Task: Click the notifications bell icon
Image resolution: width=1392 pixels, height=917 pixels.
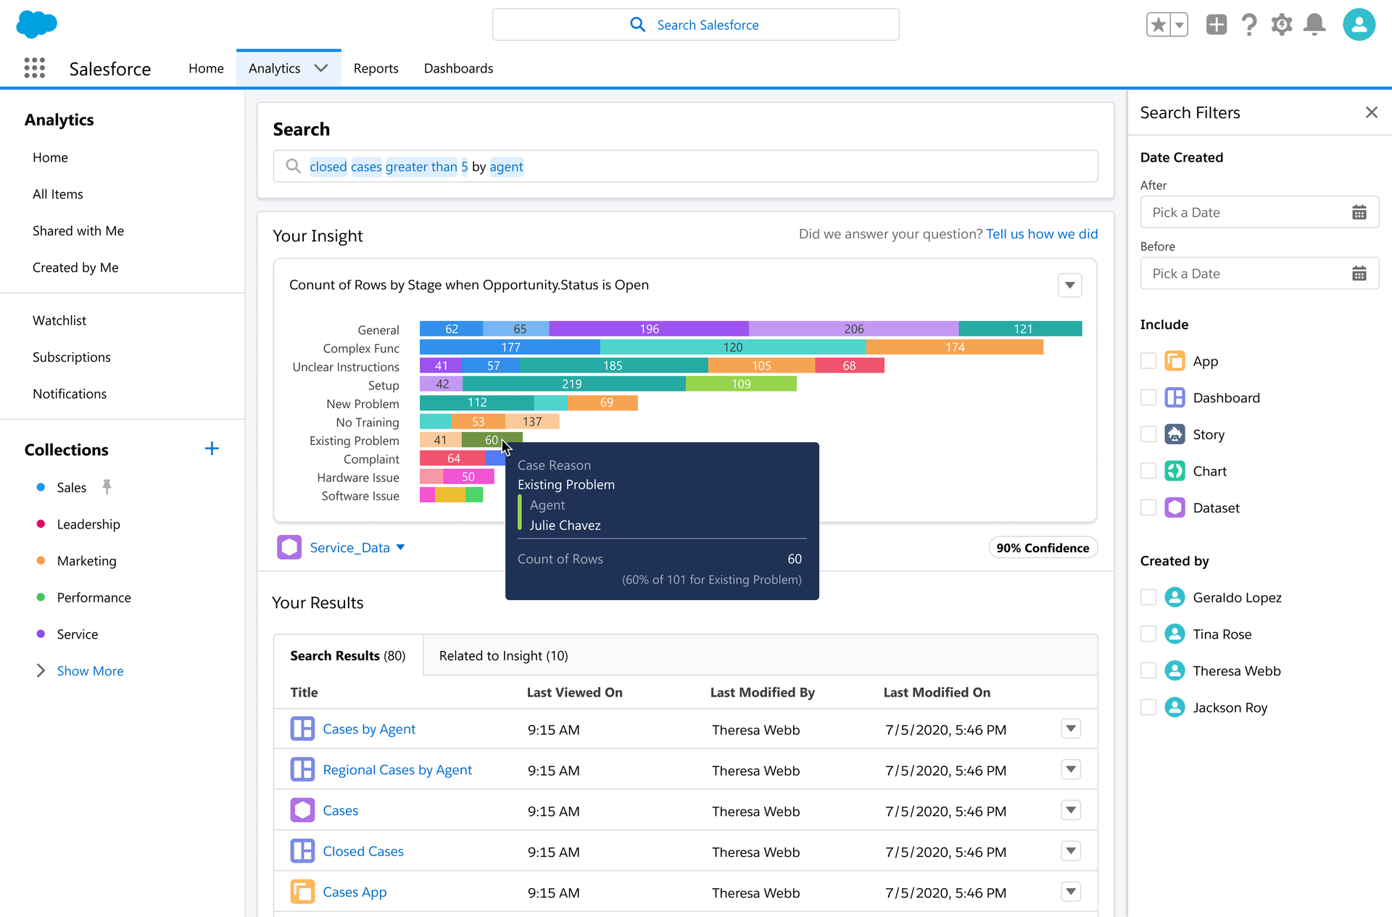Action: [1314, 25]
